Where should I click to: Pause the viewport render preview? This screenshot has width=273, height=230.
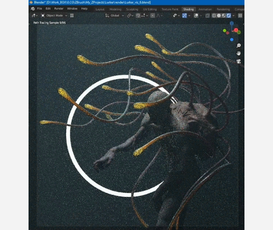(x=240, y=16)
